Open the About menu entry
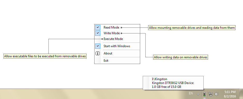Image resolution: width=243 pixels, height=99 pixels. pyautogui.click(x=117, y=53)
